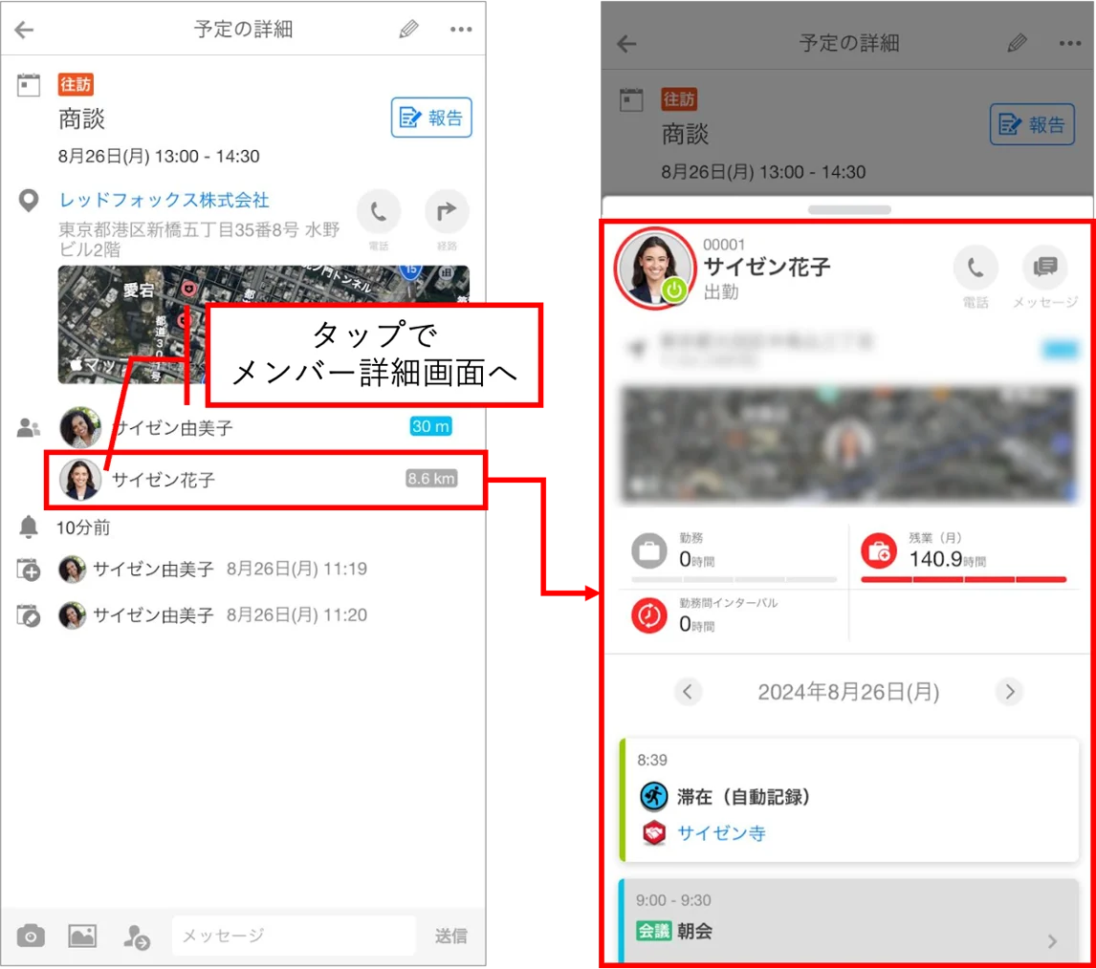Tap the message icon for サイゼン花子
Viewport: 1096px width, 969px height.
click(x=1045, y=267)
